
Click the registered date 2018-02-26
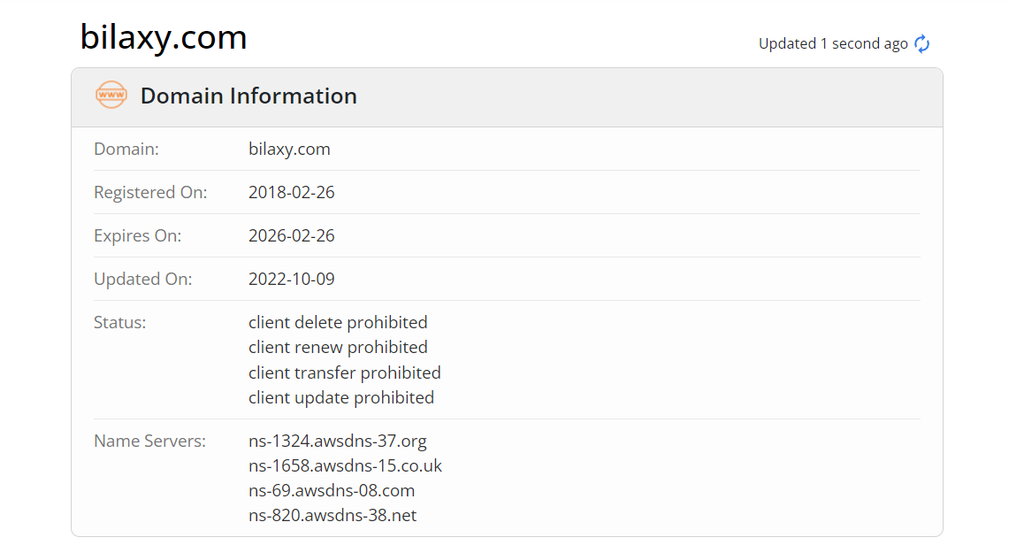[292, 193]
